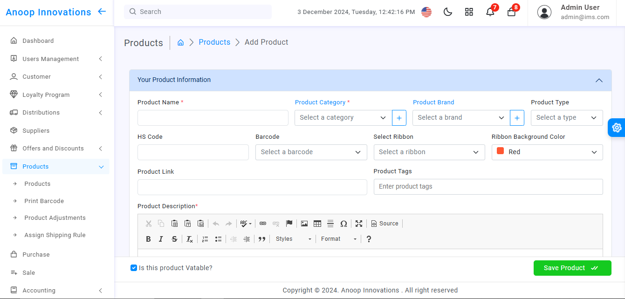This screenshot has width=625, height=299.
Task: Open notifications bell showing 7 alerts
Action: [x=490, y=12]
